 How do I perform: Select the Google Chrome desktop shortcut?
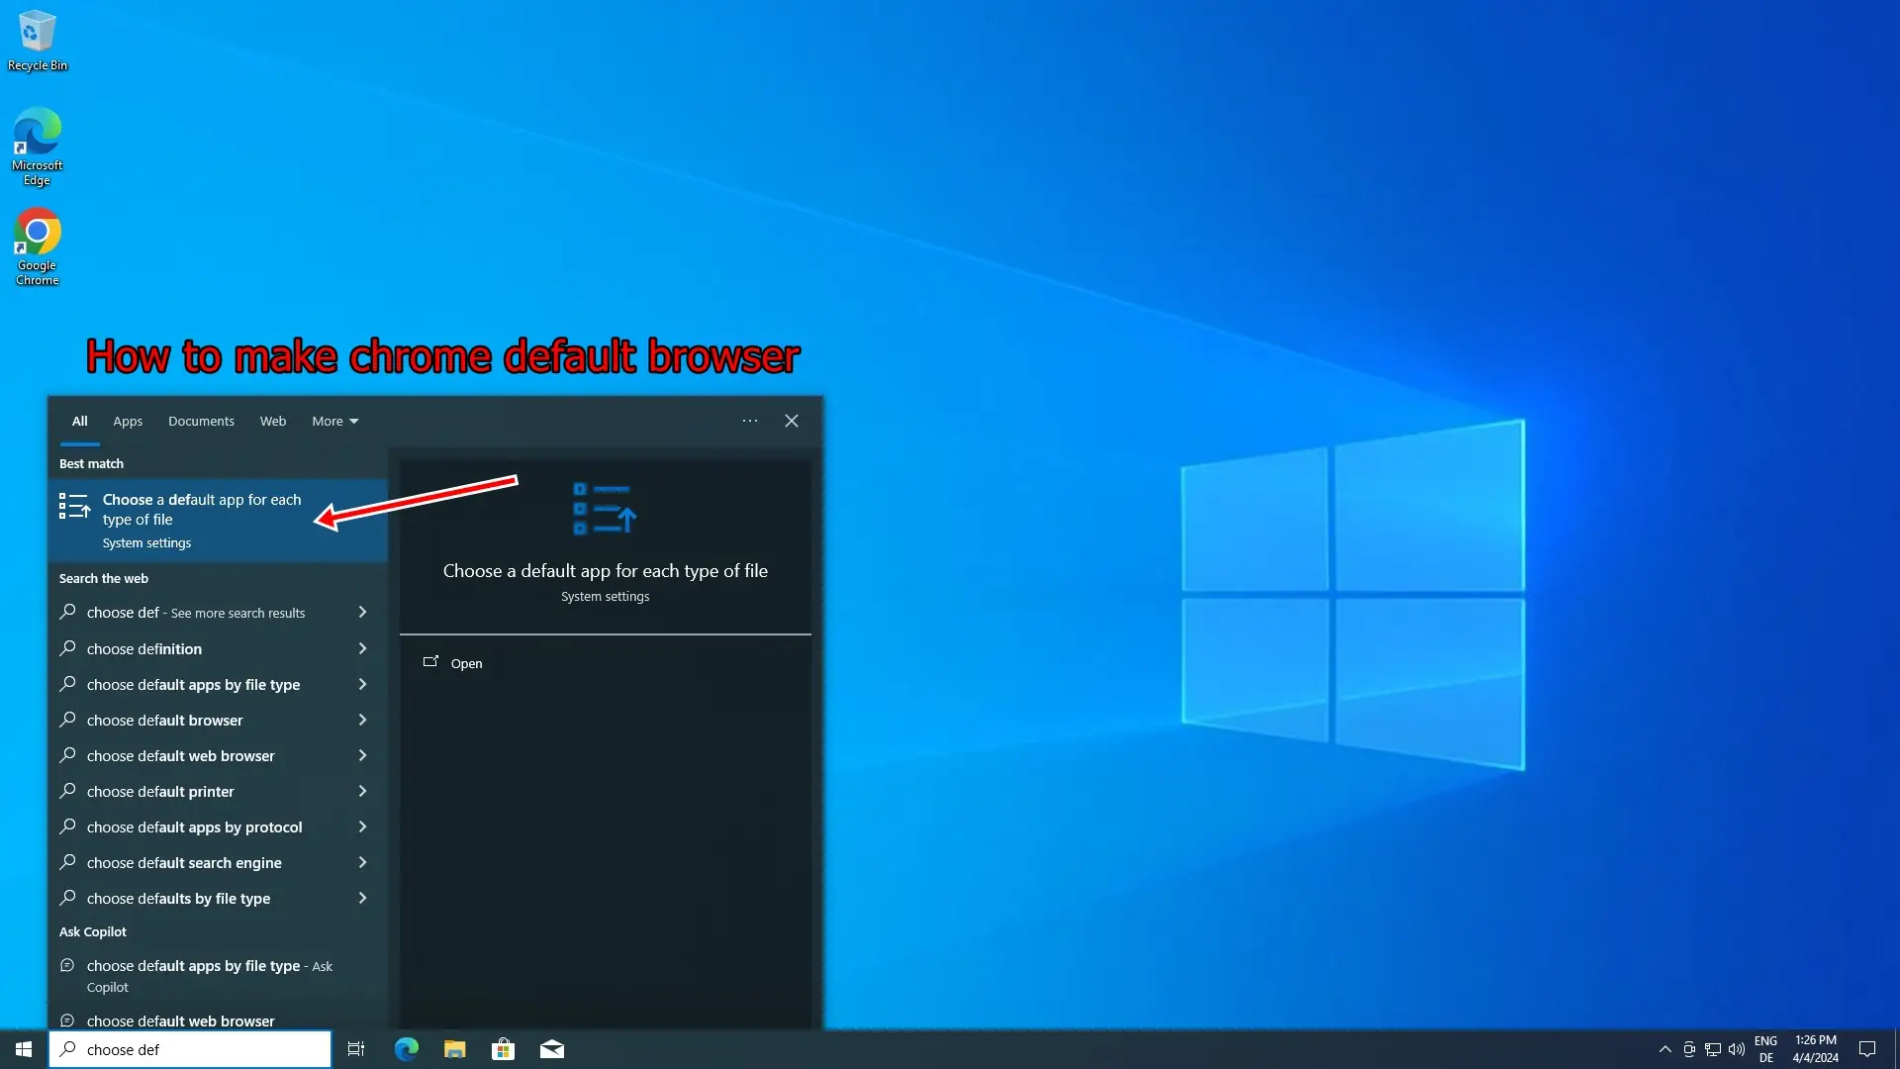tap(38, 246)
